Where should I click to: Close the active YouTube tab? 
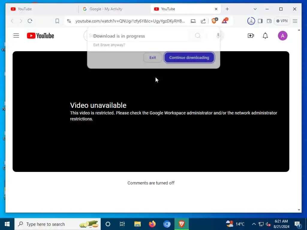click(x=216, y=9)
